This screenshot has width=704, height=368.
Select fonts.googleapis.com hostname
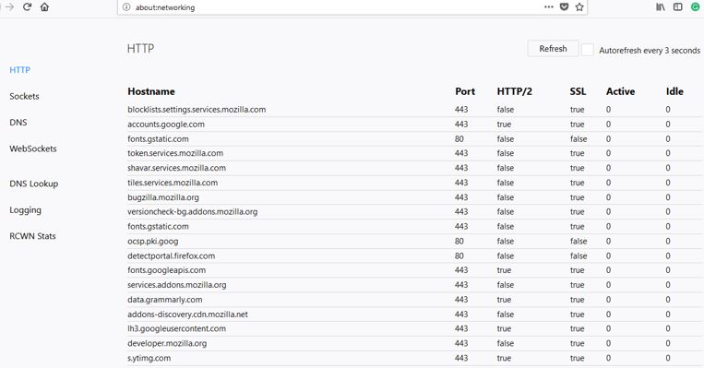click(x=167, y=270)
